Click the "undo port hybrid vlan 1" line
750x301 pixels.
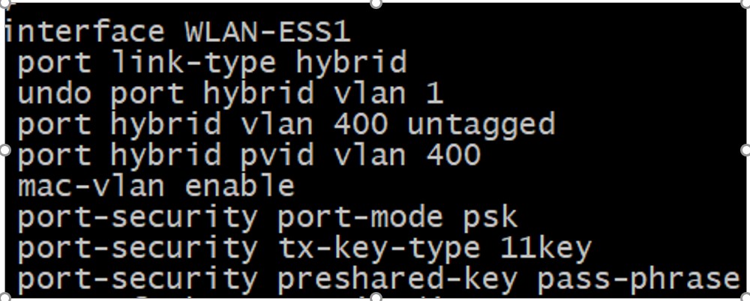229,94
